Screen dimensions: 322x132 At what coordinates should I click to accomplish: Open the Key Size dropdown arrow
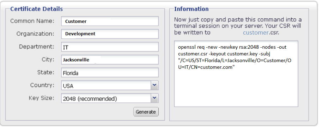154,98
